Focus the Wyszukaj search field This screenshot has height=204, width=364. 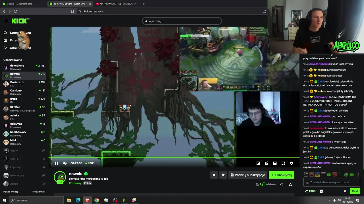182,21
